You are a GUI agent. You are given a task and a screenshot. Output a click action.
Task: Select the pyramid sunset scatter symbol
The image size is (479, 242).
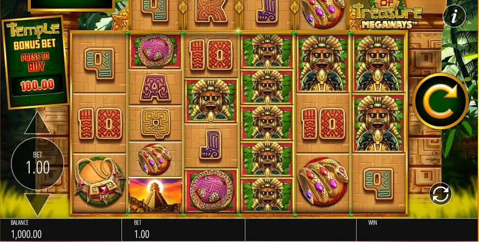tap(155, 195)
